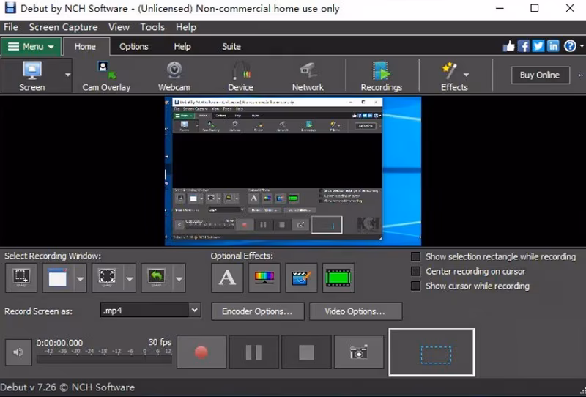Click the Buy Online button
Viewport: 586px width, 397px height.
click(x=540, y=75)
